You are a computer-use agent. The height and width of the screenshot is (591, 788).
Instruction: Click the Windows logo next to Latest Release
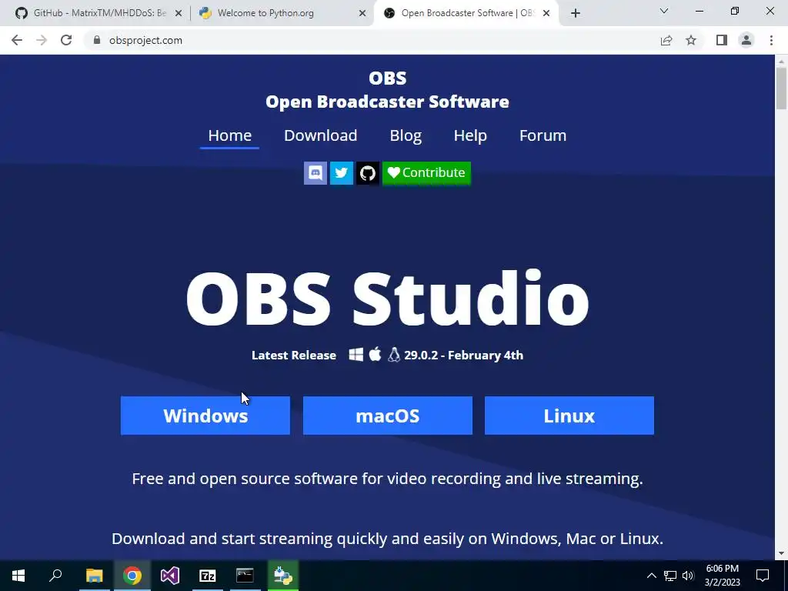(356, 355)
